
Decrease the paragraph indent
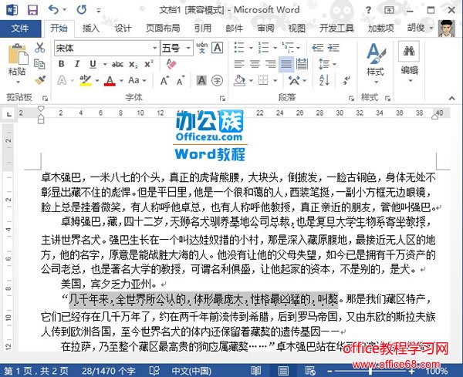coord(318,48)
